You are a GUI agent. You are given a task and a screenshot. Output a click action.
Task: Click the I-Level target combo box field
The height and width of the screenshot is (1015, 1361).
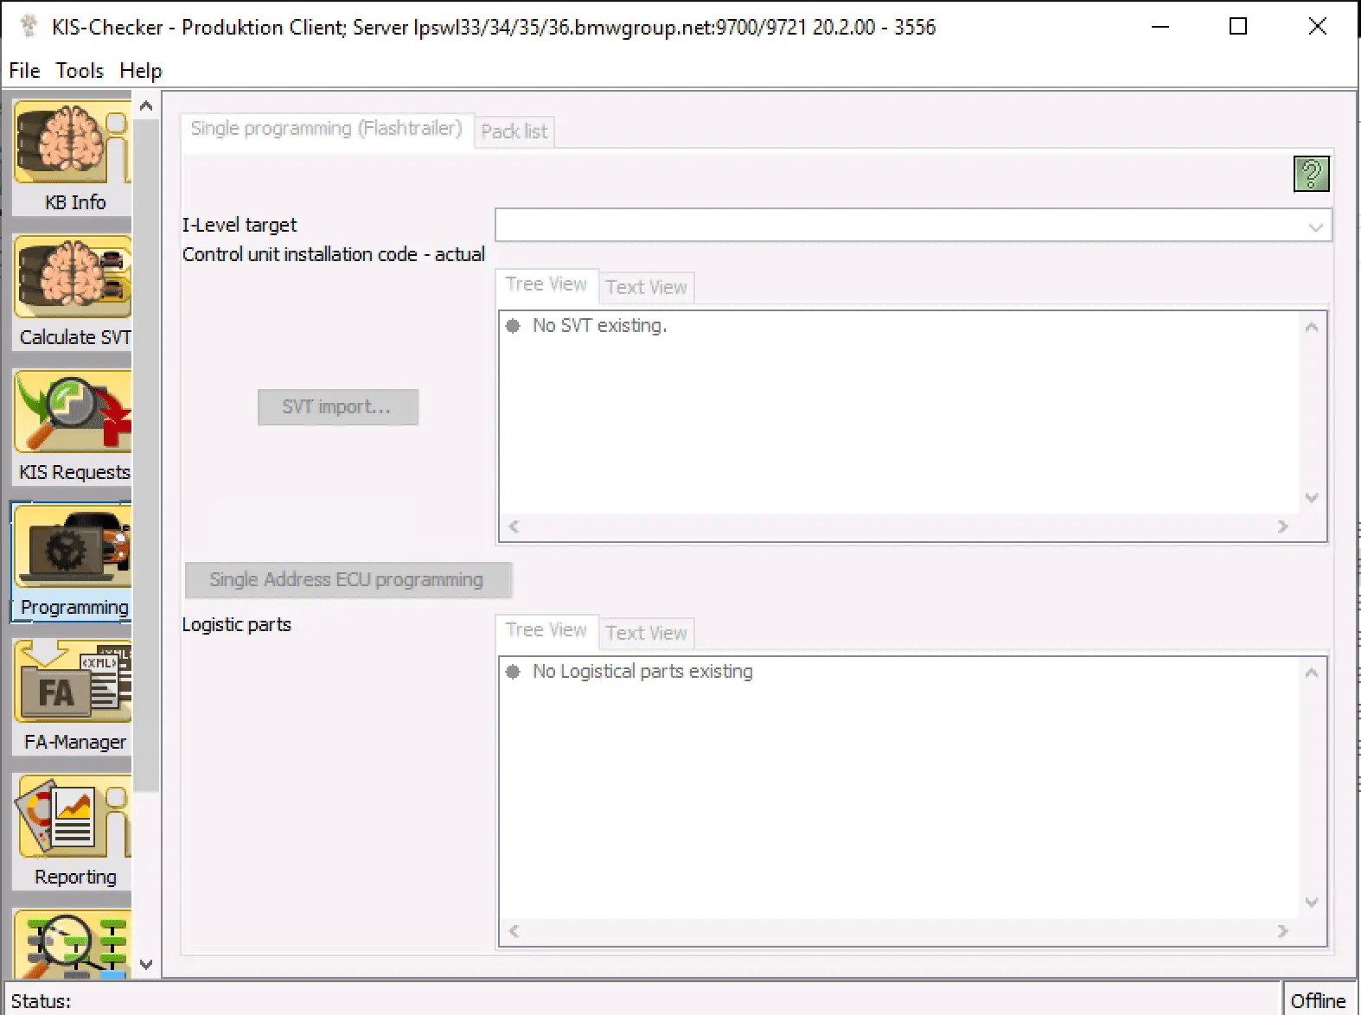tap(913, 226)
